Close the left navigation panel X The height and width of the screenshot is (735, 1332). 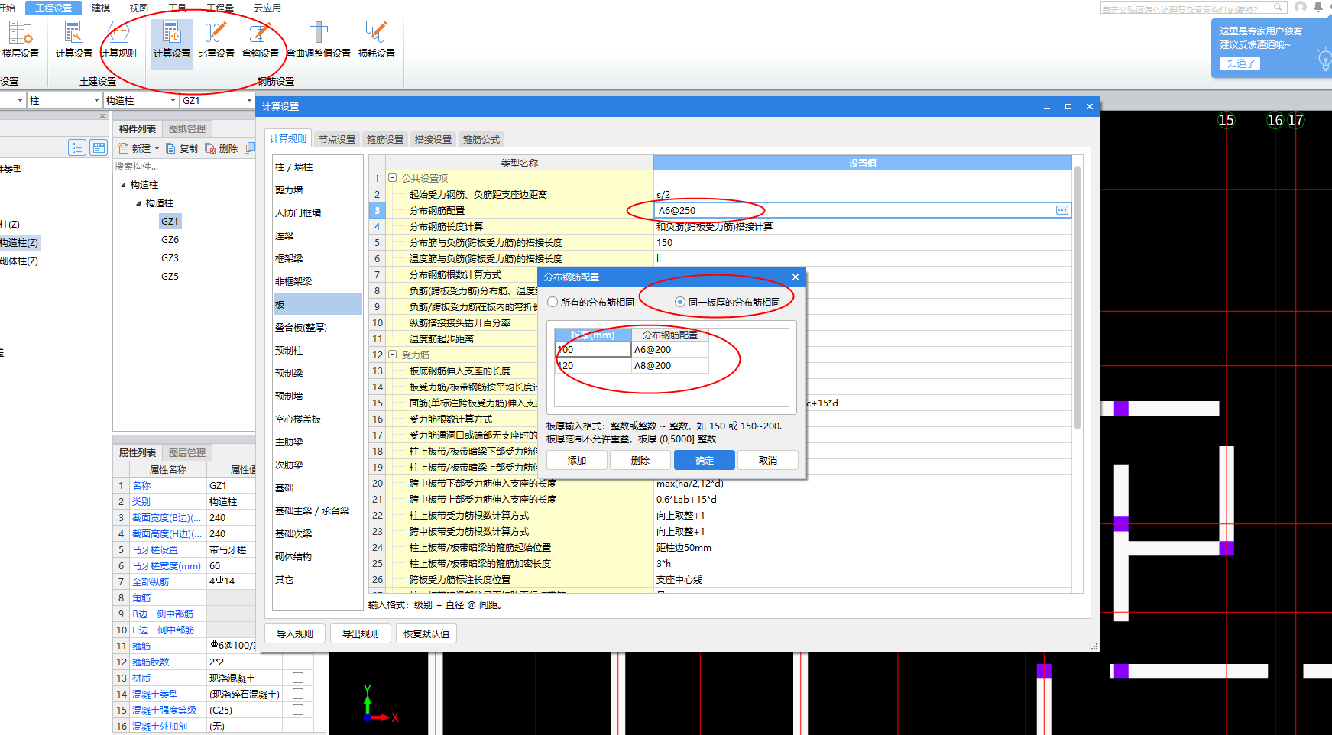tap(102, 116)
